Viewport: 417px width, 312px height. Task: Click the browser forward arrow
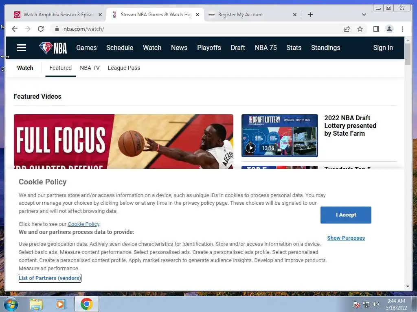pyautogui.click(x=28, y=29)
